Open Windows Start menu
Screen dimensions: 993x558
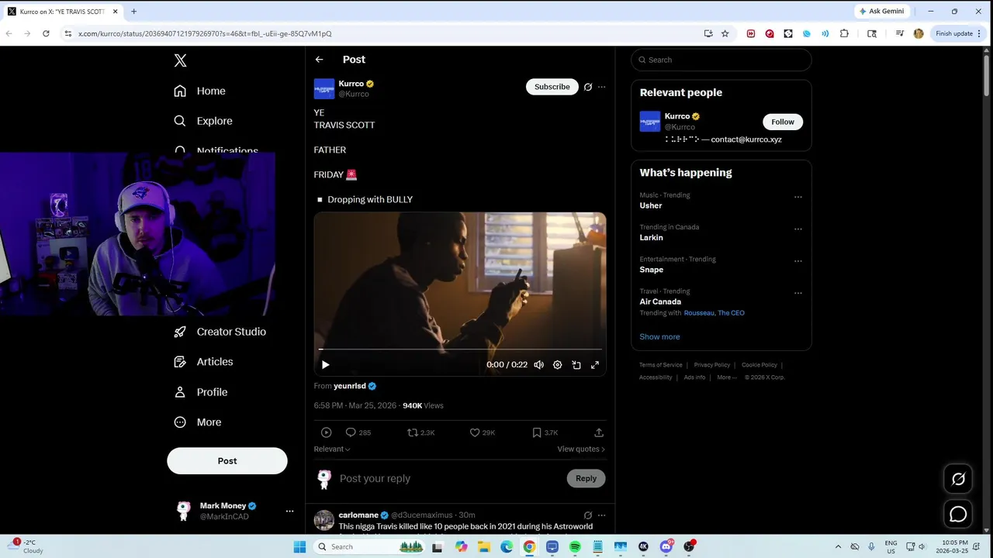point(299,547)
